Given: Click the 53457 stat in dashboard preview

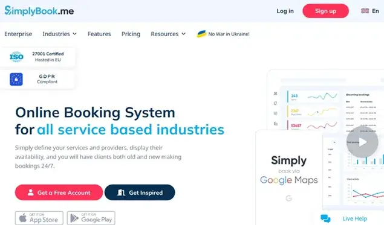Looking at the screenshot, I should click(x=296, y=125).
